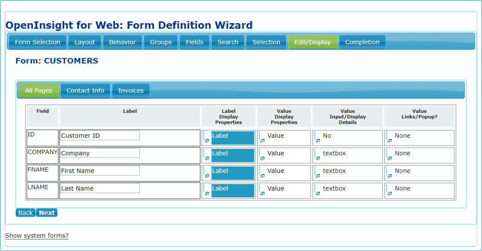
Task: Select the Behavior wizard tab
Action: pos(123,42)
